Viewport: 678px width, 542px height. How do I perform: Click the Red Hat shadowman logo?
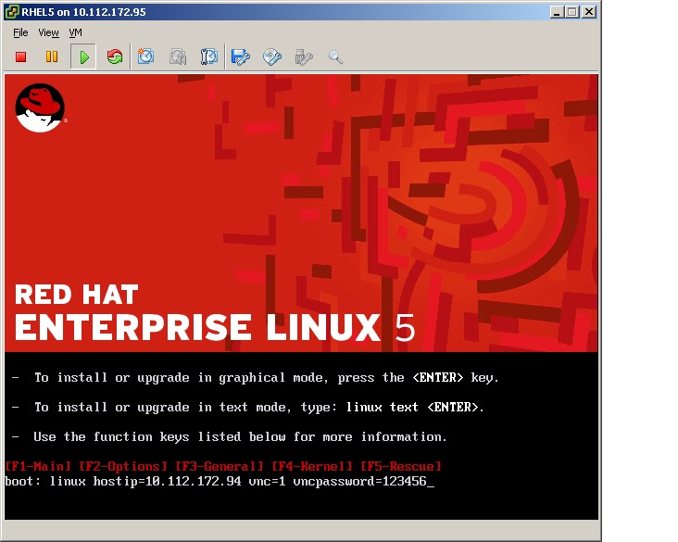click(x=40, y=107)
